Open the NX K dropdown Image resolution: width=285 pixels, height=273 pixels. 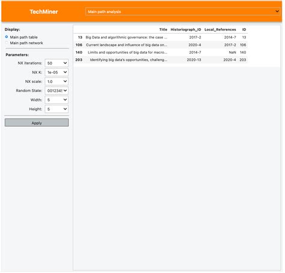point(57,72)
